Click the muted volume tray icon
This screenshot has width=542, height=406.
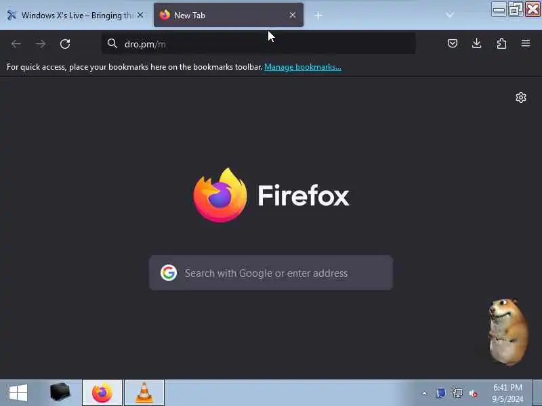click(x=473, y=393)
